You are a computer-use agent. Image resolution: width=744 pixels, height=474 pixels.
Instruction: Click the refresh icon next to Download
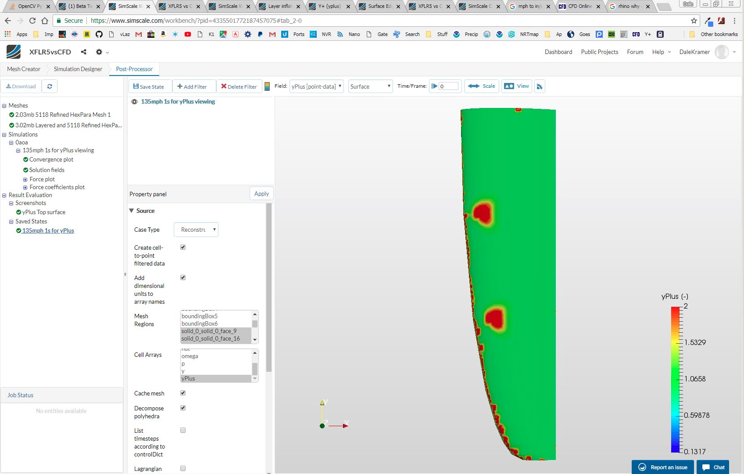[x=50, y=86]
